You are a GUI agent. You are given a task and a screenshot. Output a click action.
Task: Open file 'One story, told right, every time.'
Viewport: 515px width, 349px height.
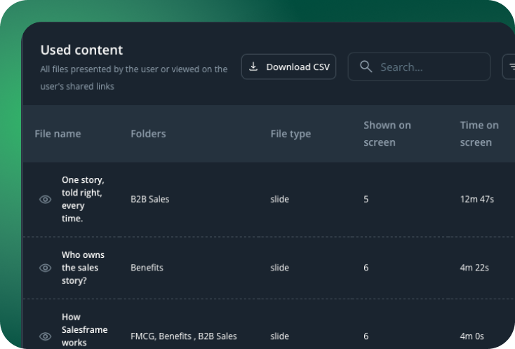(83, 199)
